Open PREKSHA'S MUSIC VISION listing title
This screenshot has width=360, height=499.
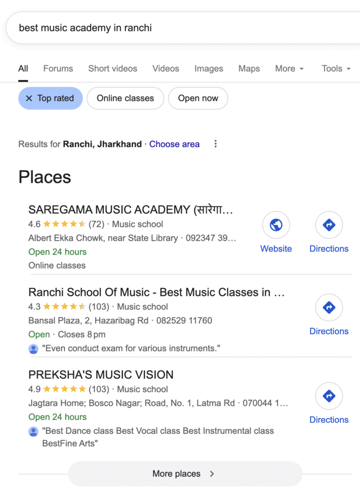[x=101, y=375]
